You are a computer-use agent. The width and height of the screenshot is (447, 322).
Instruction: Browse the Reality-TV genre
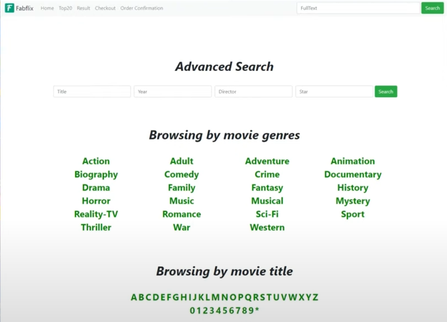point(96,214)
